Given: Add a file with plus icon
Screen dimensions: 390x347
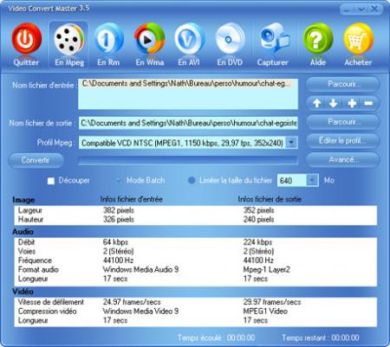Looking at the screenshot, I should point(352,103).
